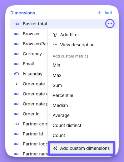Select the Basket total number type icon
Viewport: 124px width, 162px height.
coord(17,24)
